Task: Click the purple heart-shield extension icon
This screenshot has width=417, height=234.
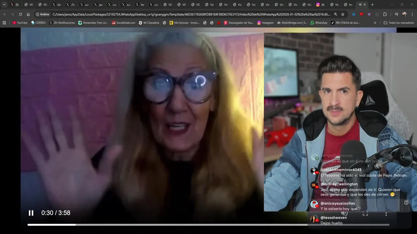Action: point(369,14)
